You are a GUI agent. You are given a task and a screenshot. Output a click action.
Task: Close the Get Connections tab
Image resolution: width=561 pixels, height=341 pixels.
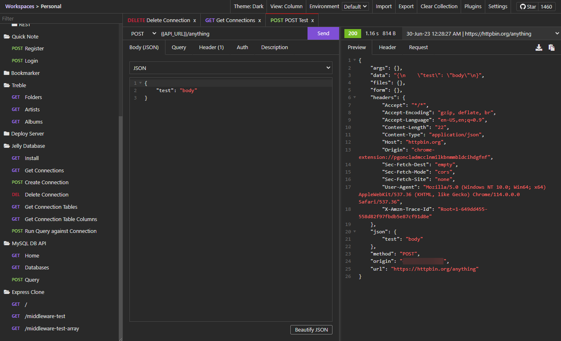(x=260, y=20)
